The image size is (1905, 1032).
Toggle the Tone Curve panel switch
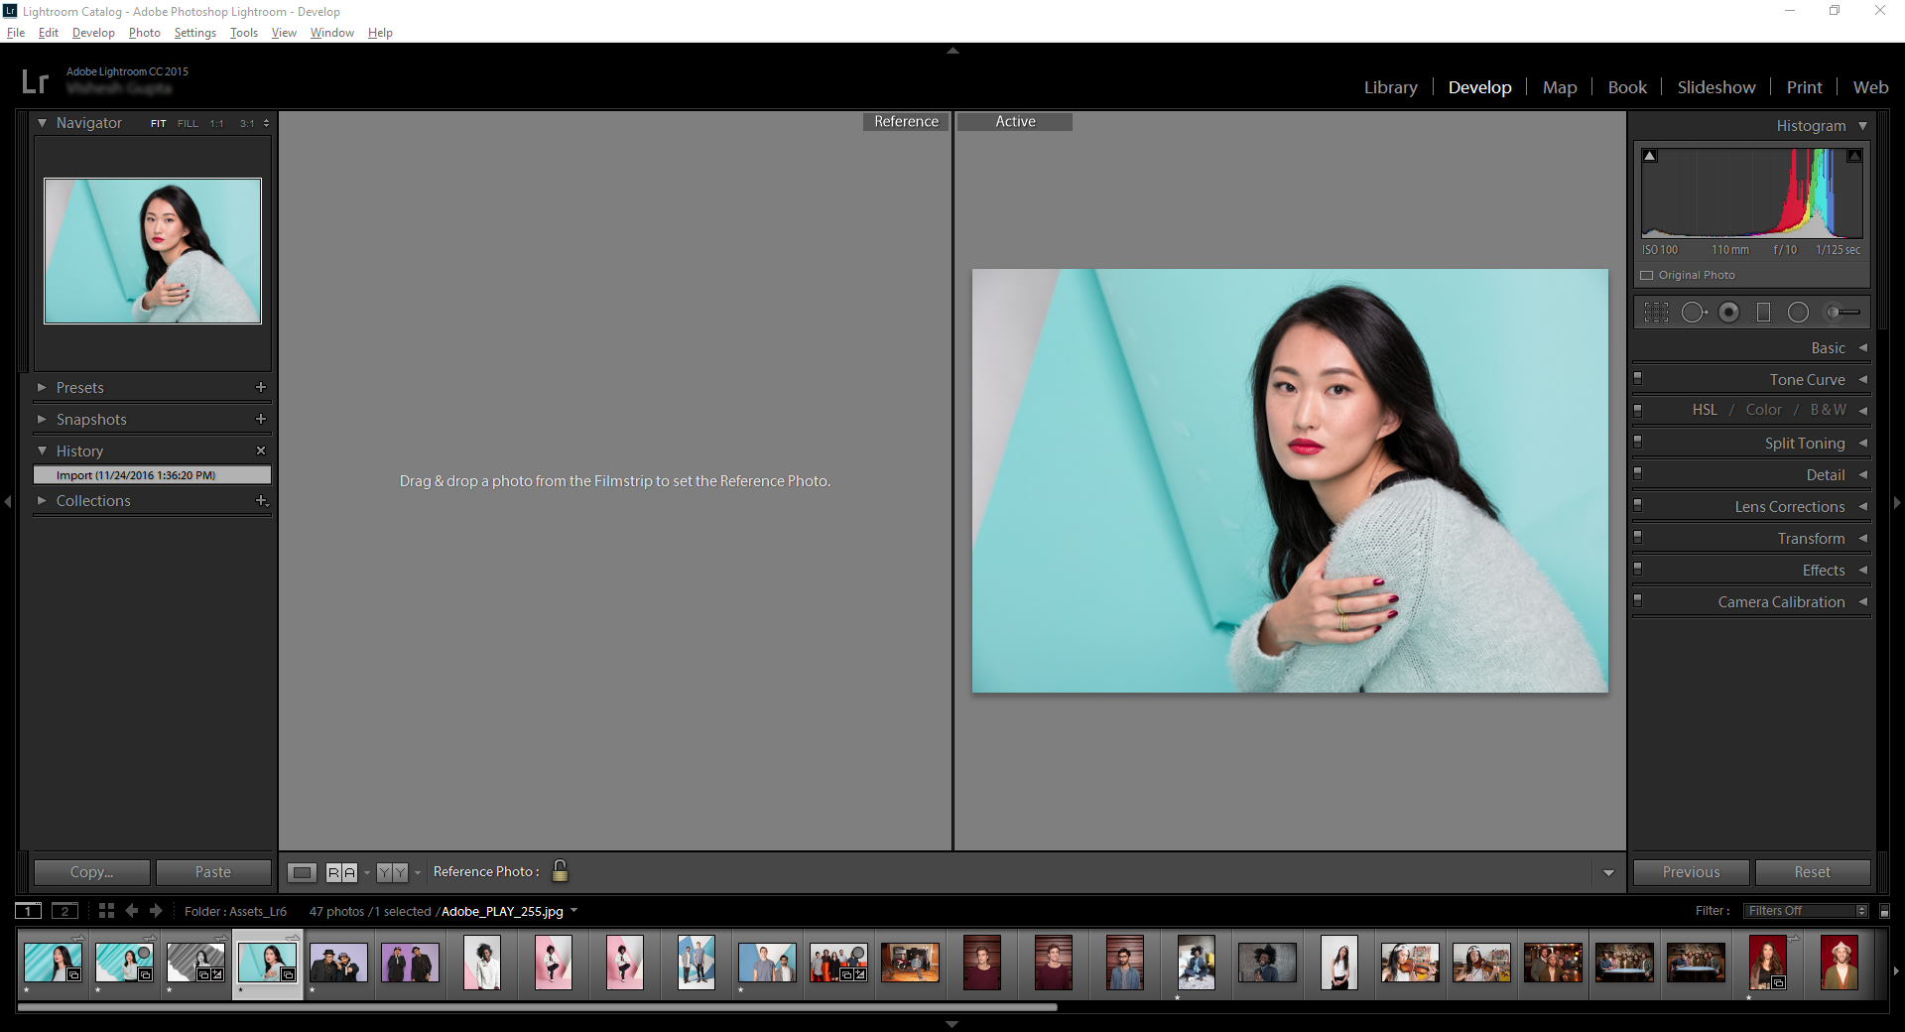tap(1638, 379)
